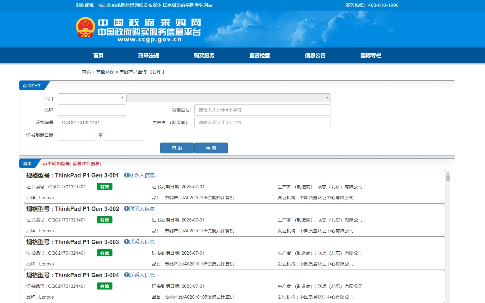The image size is (485, 303).
Task: Open the 首页 navigation menu item
Action: (98, 55)
